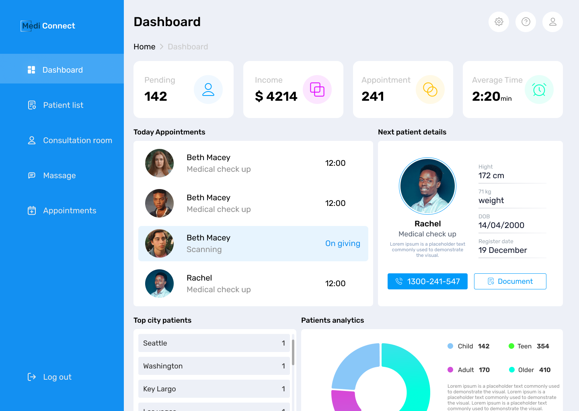Click the MediConnect logo
Image resolution: width=579 pixels, height=411 pixels.
click(48, 26)
